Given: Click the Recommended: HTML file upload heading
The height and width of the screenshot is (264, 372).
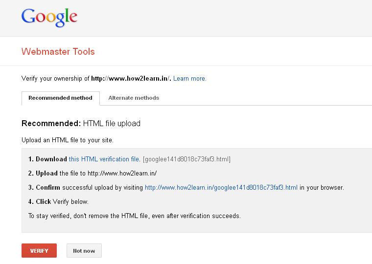Looking at the screenshot, I should coord(81,124).
